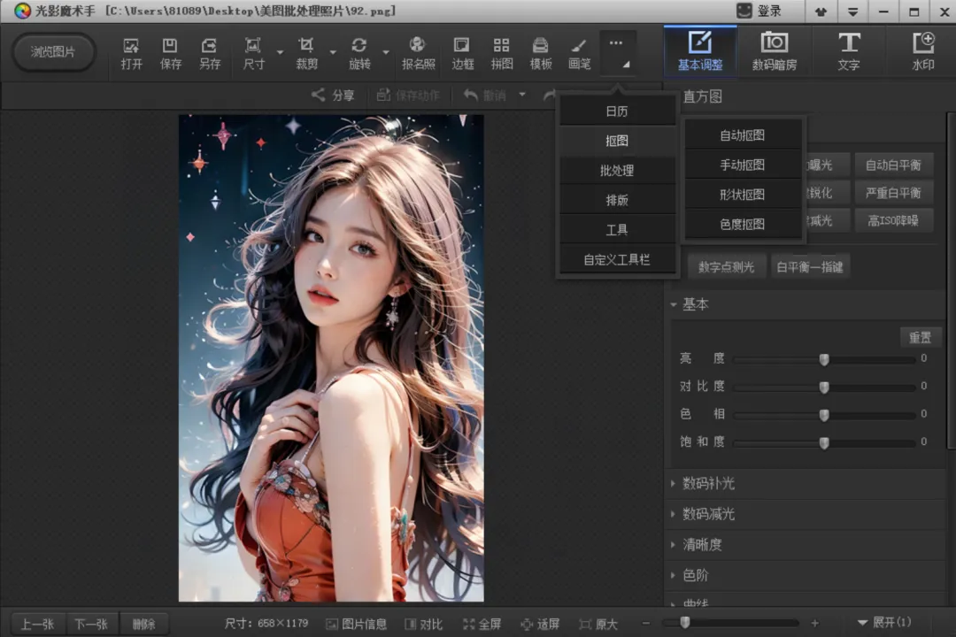956x637 pixels.
Task: Click the 另存 save-as icon
Action: tap(209, 53)
